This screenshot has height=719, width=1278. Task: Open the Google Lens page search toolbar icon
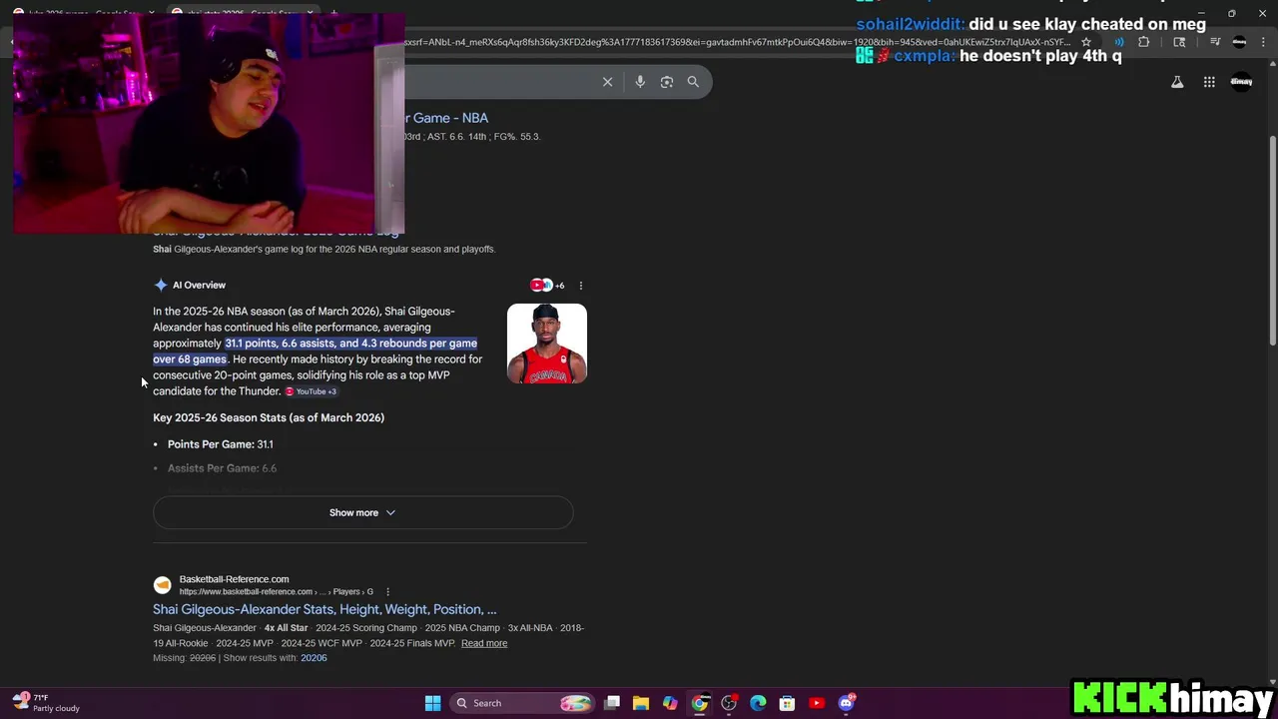[1179, 42]
